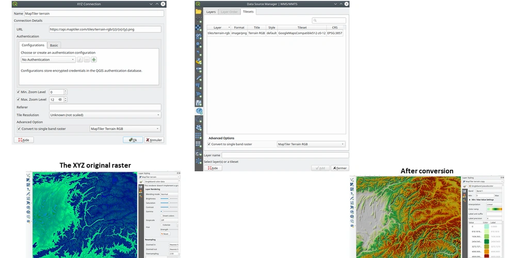Select highlighted WMS/WMTS globe icon in sidebar
The image size is (516, 258).
click(199, 111)
